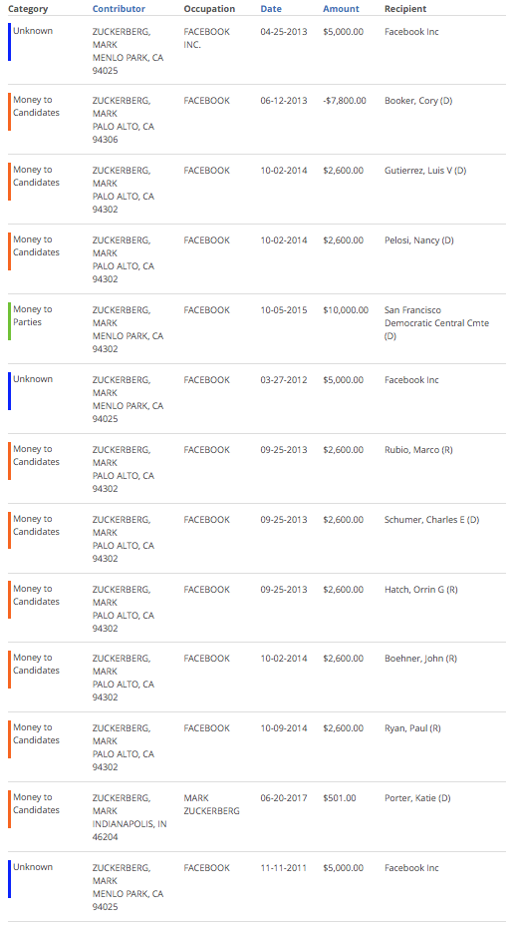Select recipient Rubio, Marco (R)
514x927 pixels.
[x=418, y=450]
